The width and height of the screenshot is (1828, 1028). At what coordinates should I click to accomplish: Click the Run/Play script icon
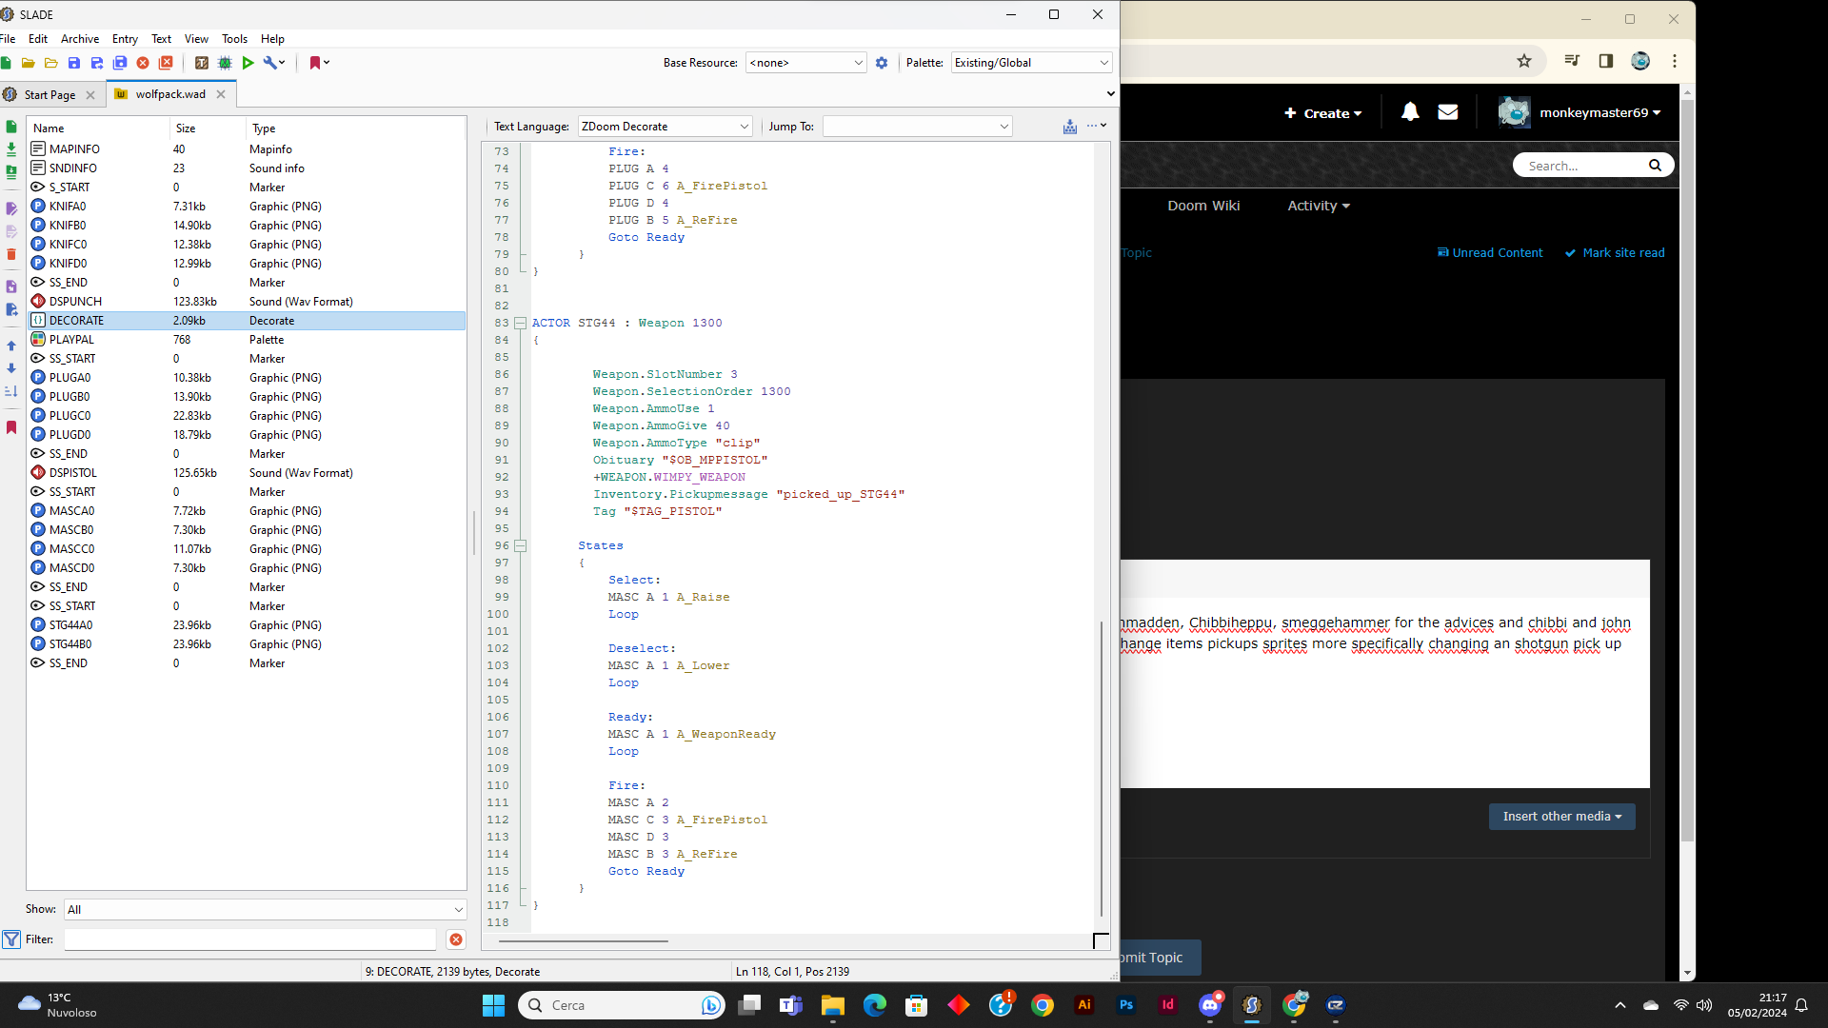249,62
